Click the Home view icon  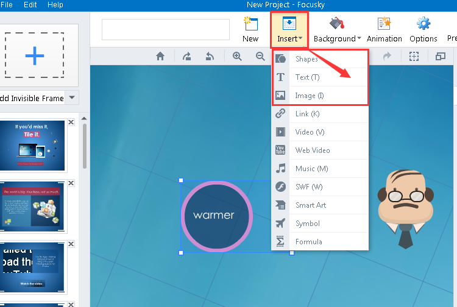point(160,56)
